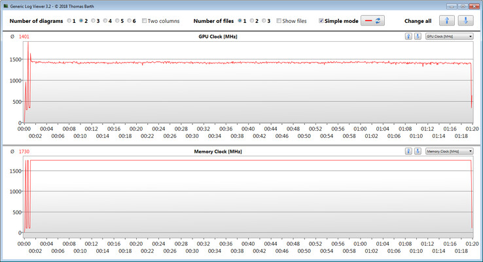The image size is (483, 262).
Task: Click the Number of diagrams label
Action: tap(36, 21)
